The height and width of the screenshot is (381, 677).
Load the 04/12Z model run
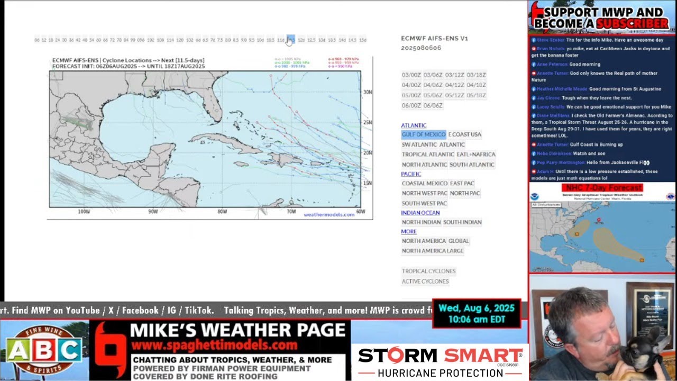coord(455,85)
